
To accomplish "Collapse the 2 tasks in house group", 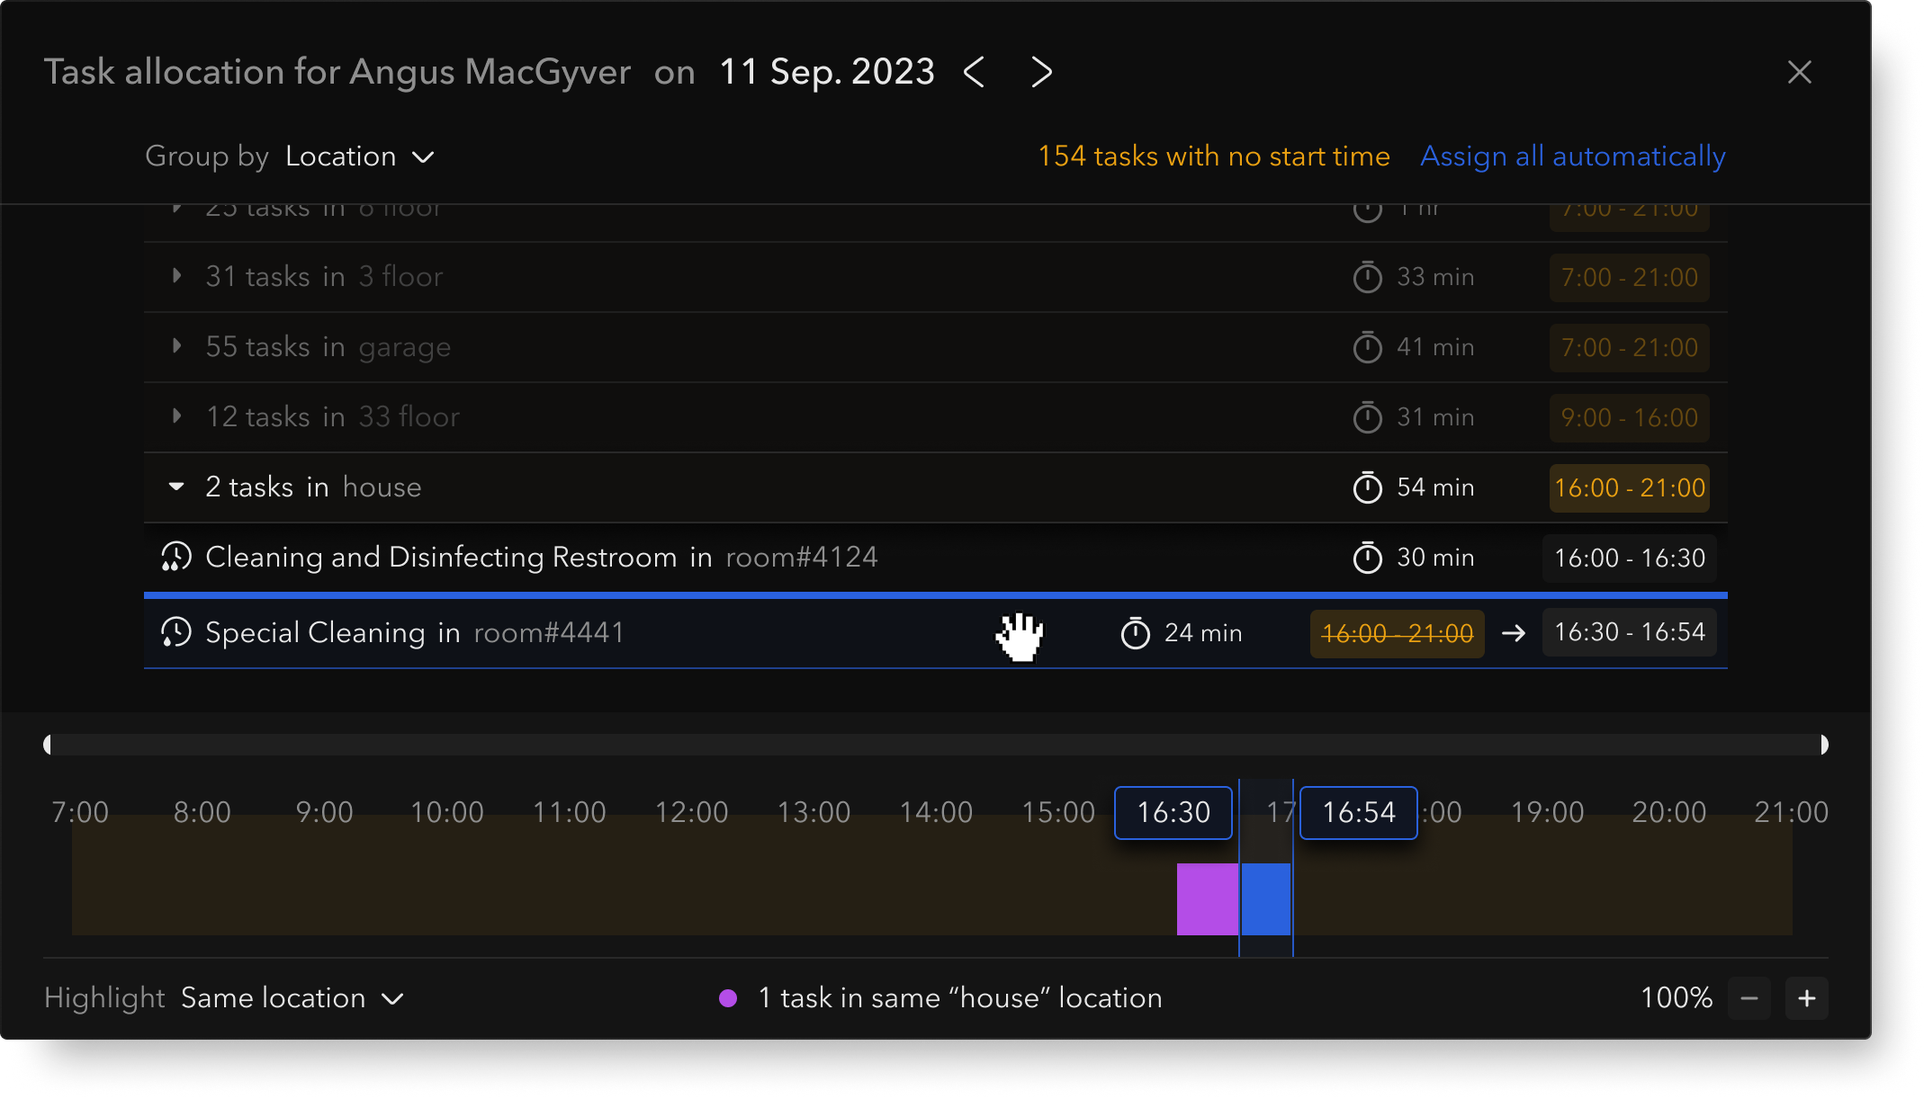I will 176,487.
